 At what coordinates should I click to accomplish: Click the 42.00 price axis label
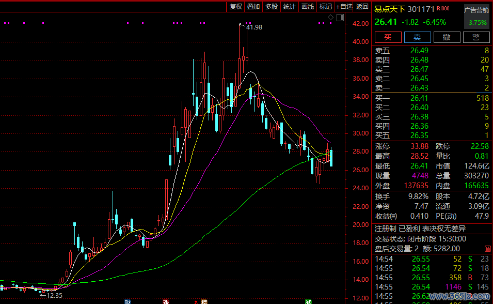tap(361, 24)
